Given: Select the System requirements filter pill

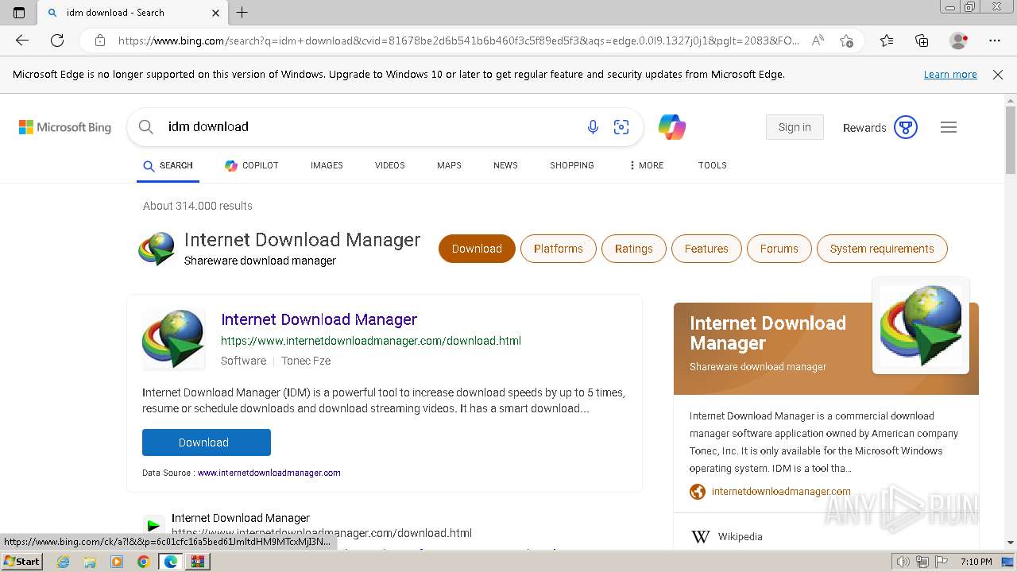Looking at the screenshot, I should tap(882, 249).
